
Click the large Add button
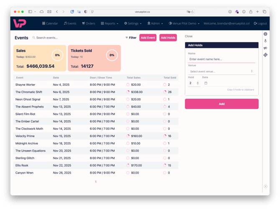coord(221,104)
